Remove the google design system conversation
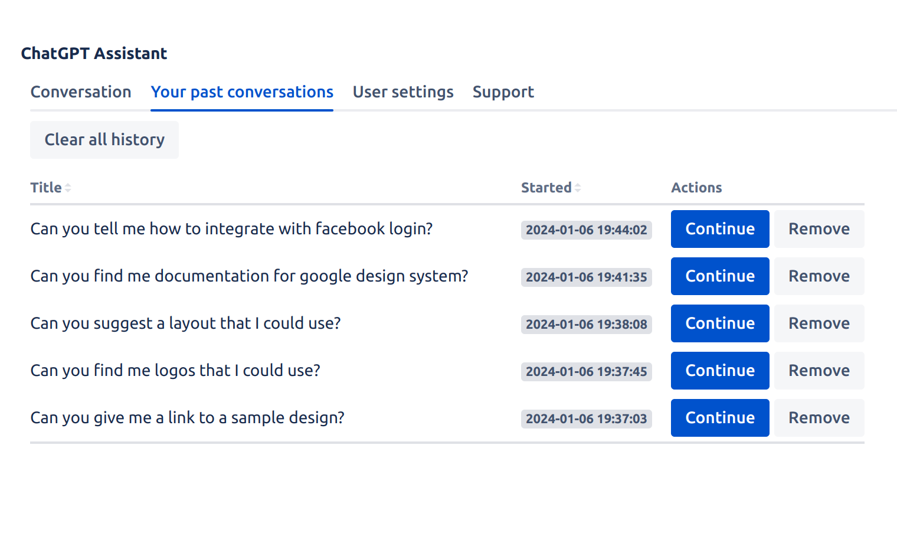Image resolution: width=897 pixels, height=543 pixels. pos(819,276)
